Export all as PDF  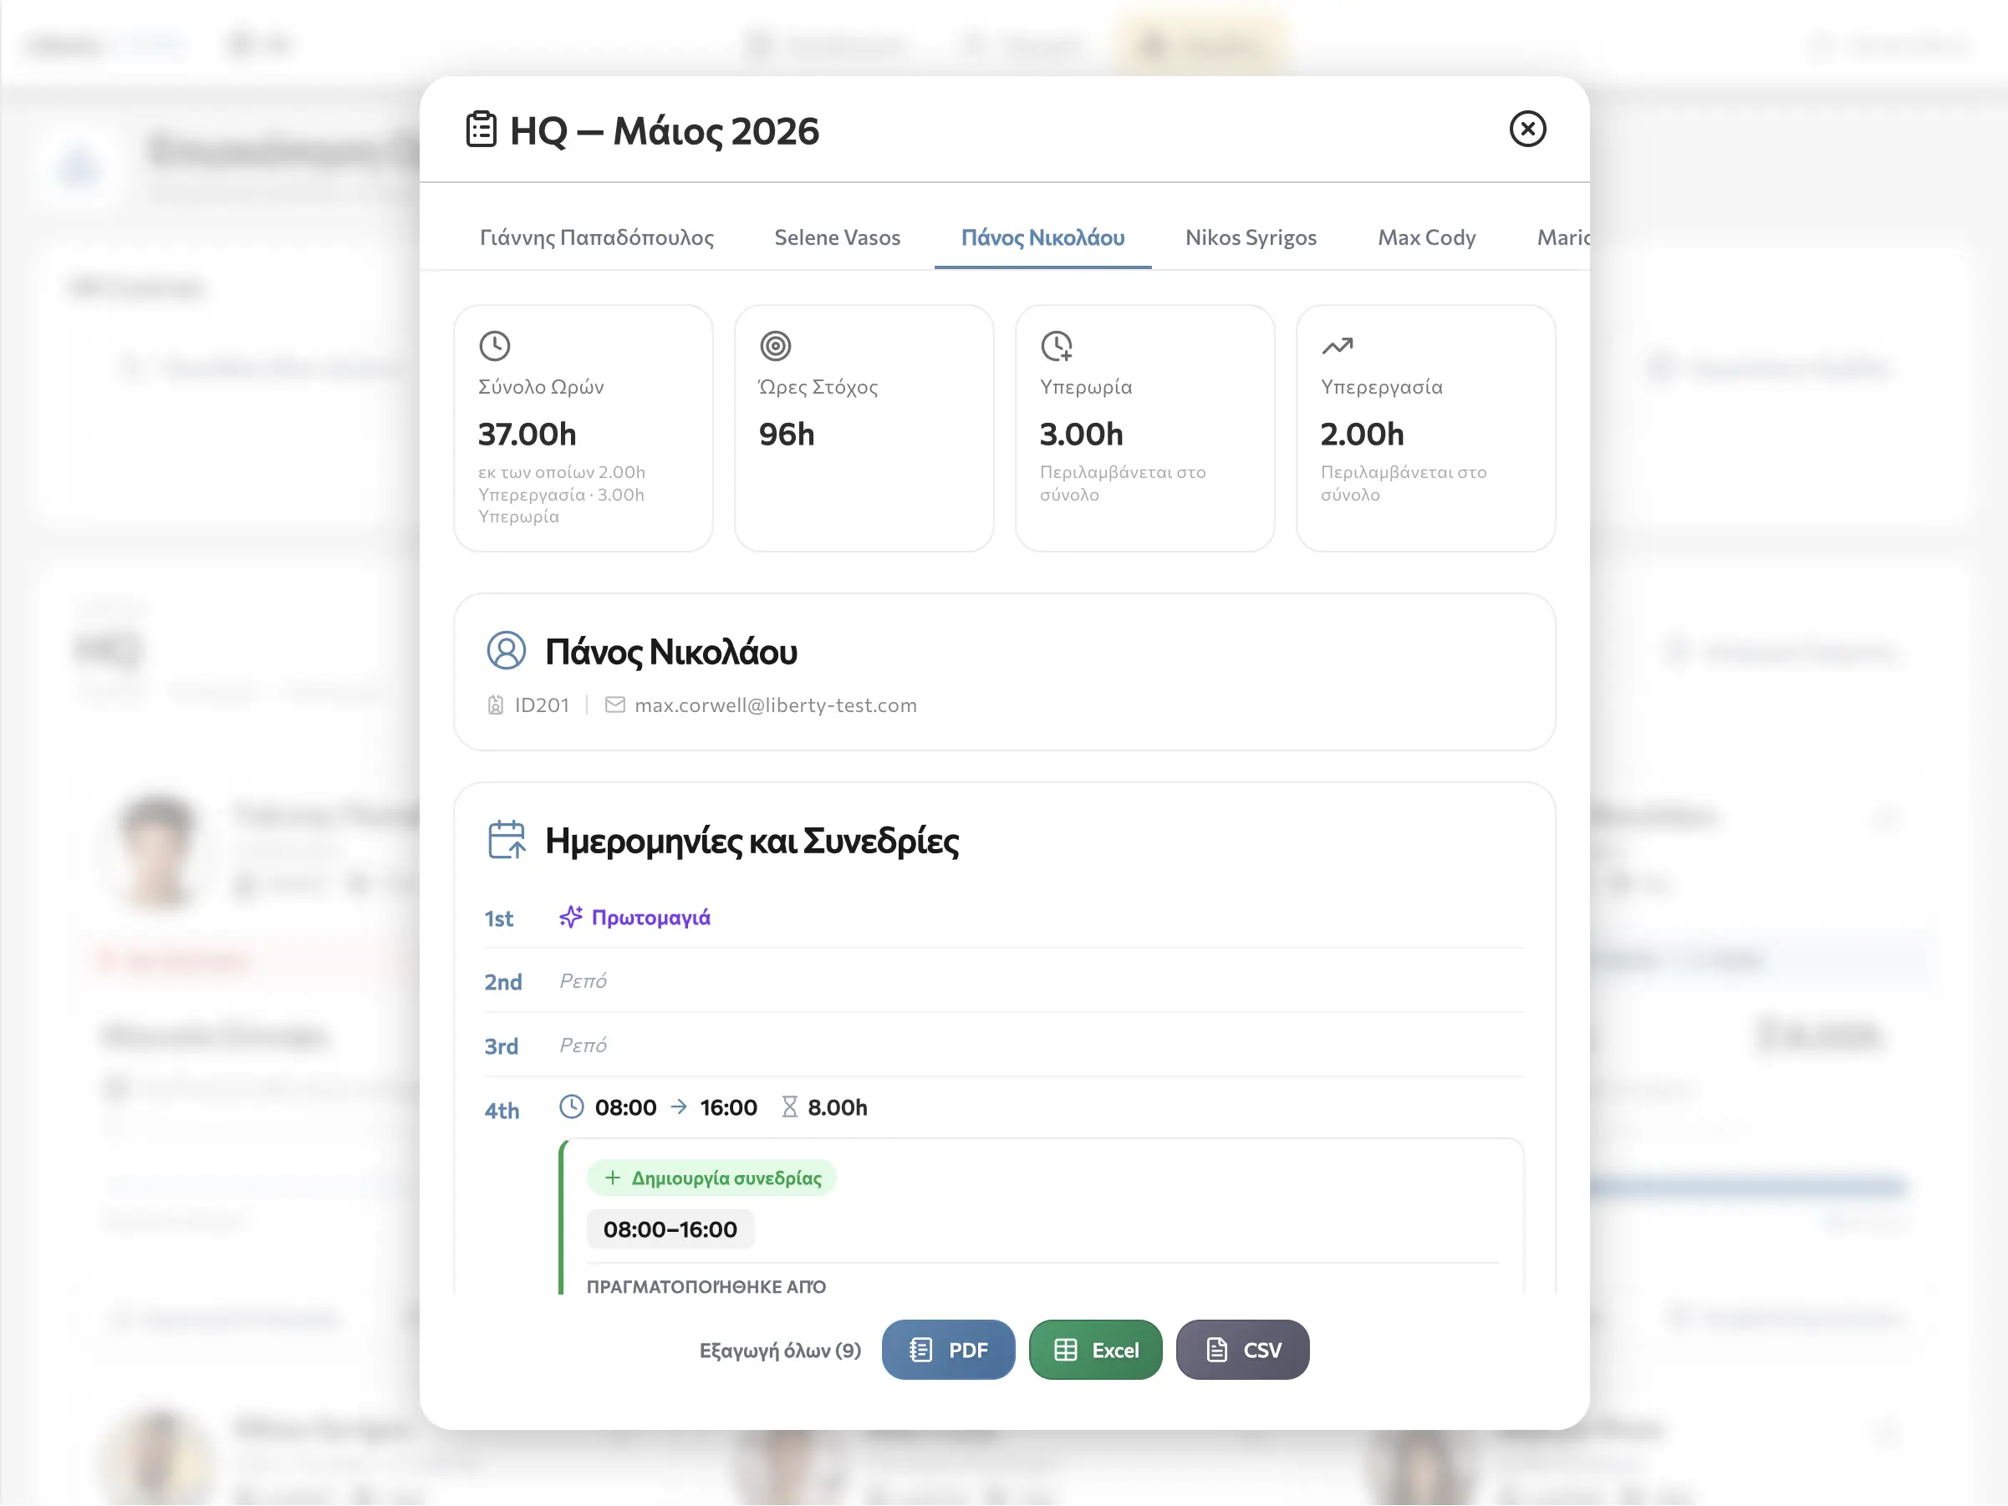tap(948, 1351)
